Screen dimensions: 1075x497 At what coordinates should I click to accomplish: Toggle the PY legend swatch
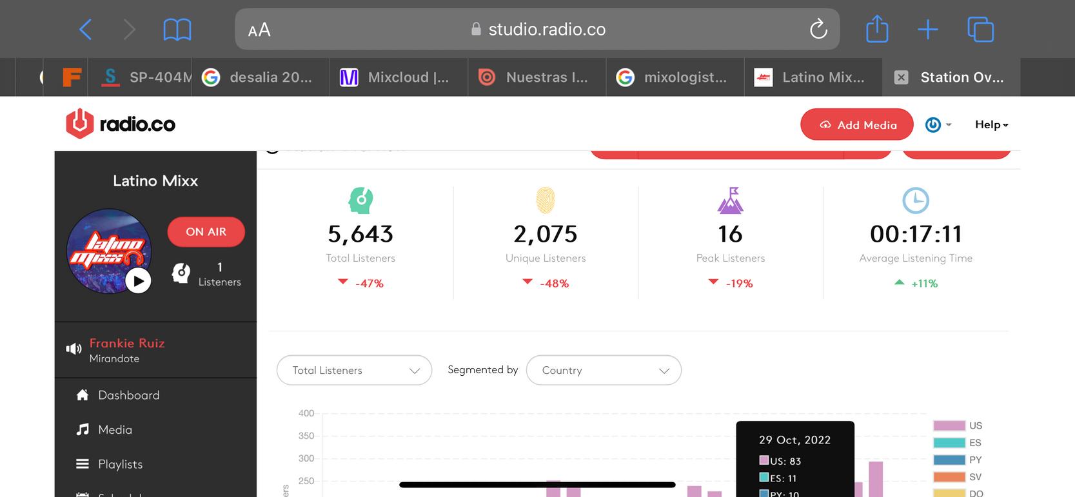click(949, 460)
